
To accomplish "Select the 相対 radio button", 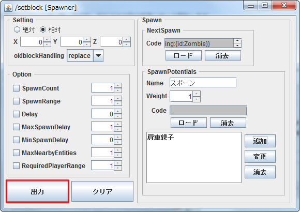I will [43, 29].
